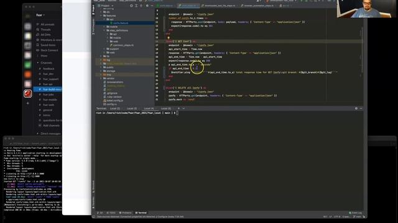Select opened file locate icon in Project toolbar
The width and height of the screenshot is (398, 223).
click(131, 6)
